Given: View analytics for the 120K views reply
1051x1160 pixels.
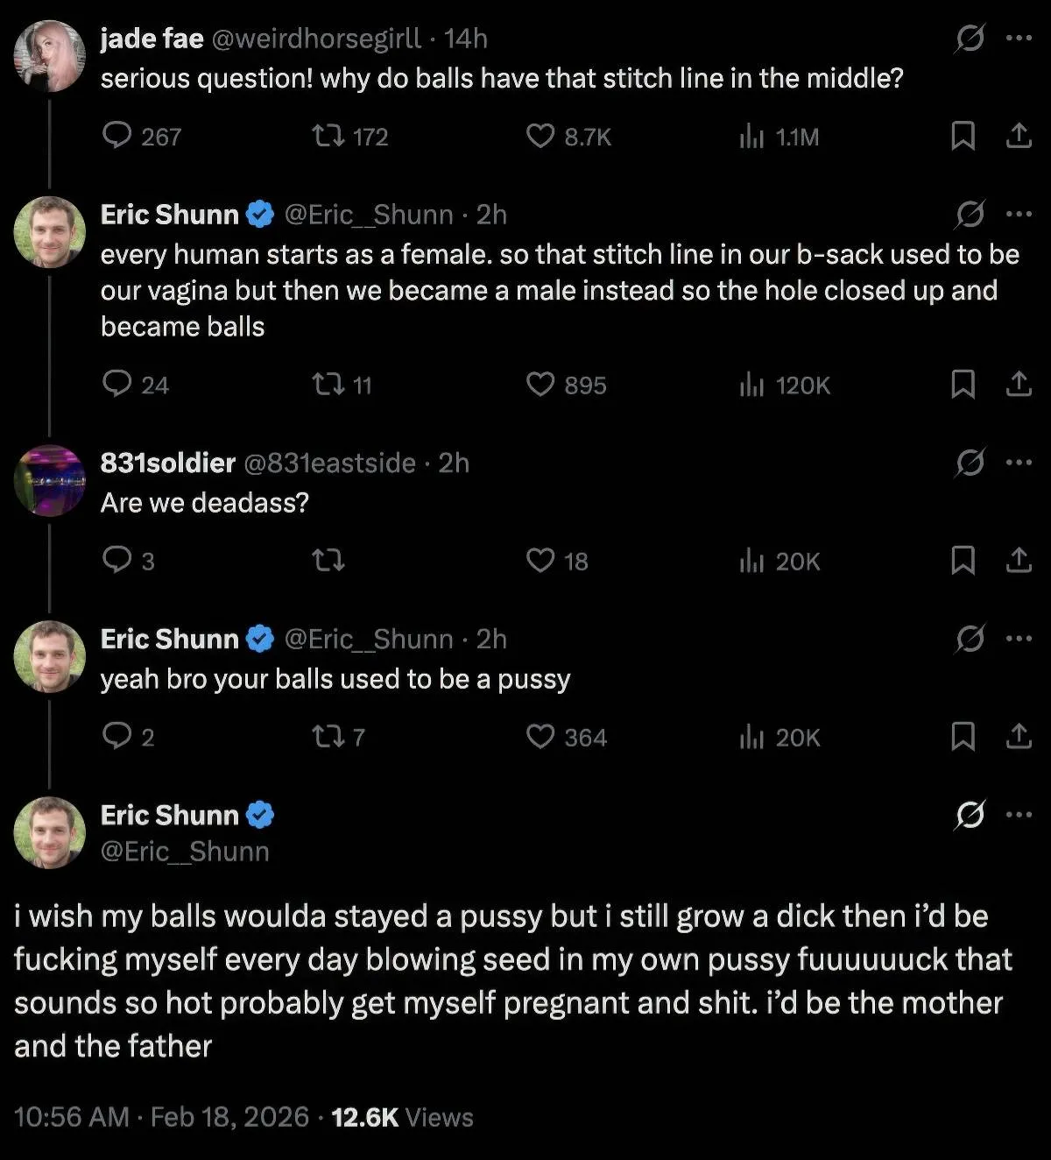Looking at the screenshot, I should pos(751,385).
